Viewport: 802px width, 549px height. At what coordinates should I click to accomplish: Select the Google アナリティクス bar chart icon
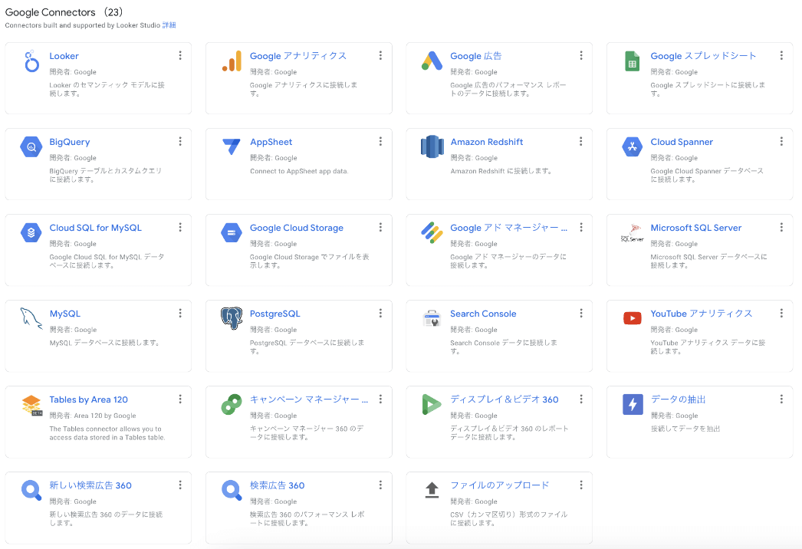pyautogui.click(x=232, y=61)
